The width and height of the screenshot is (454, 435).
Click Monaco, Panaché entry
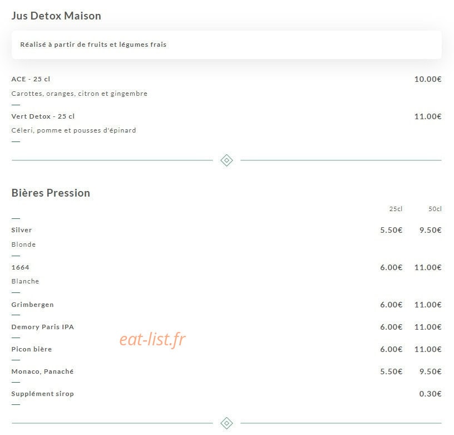[42, 372]
